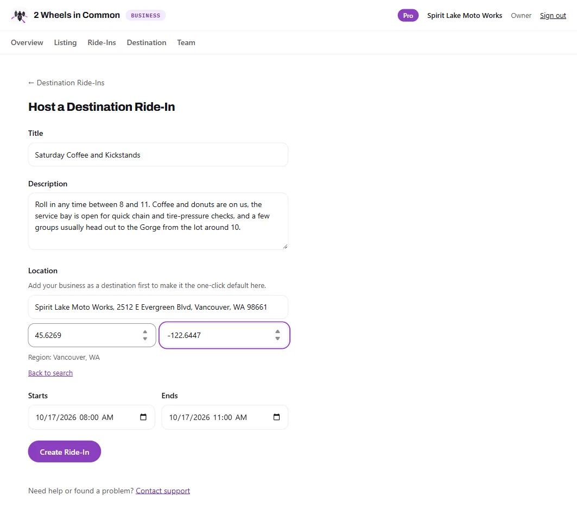The width and height of the screenshot is (577, 514).
Task: Go to the Ride-Ins tab
Action: tap(102, 42)
